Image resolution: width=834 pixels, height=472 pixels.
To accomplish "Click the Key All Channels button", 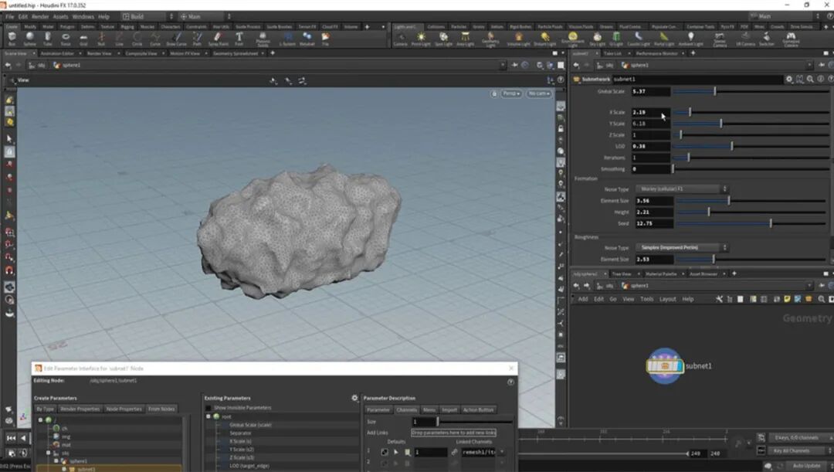I will (792, 450).
